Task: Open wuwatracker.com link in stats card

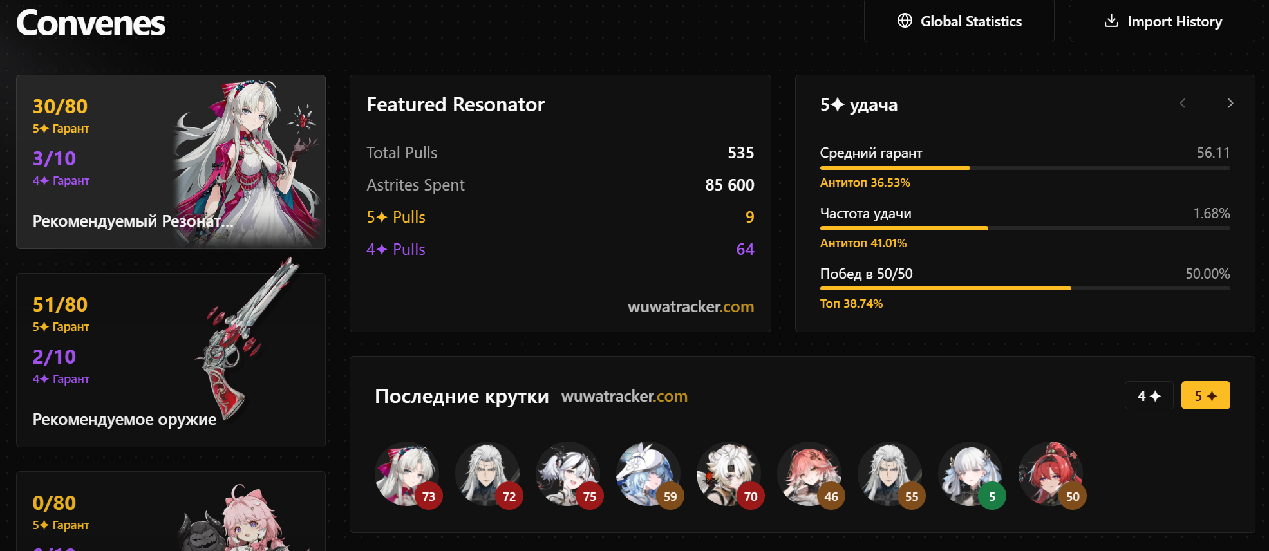Action: [691, 306]
